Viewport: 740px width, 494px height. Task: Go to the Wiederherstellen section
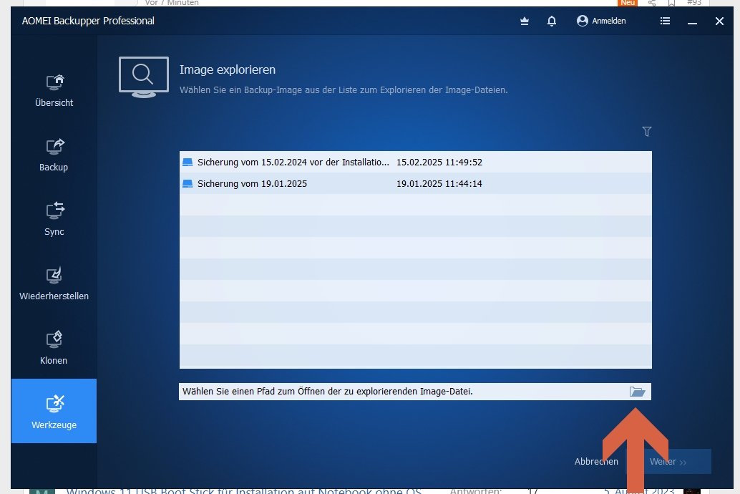pyautogui.click(x=54, y=284)
